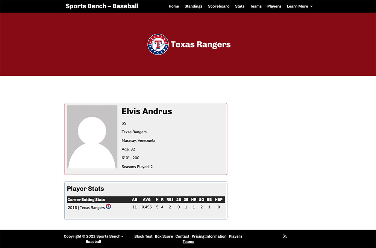Click the 3B column header

tap(186, 200)
